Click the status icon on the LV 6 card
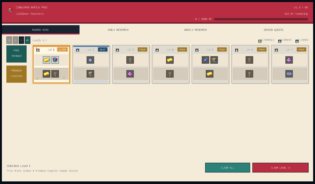 coord(237,50)
